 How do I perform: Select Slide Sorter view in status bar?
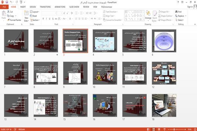pos(154,129)
